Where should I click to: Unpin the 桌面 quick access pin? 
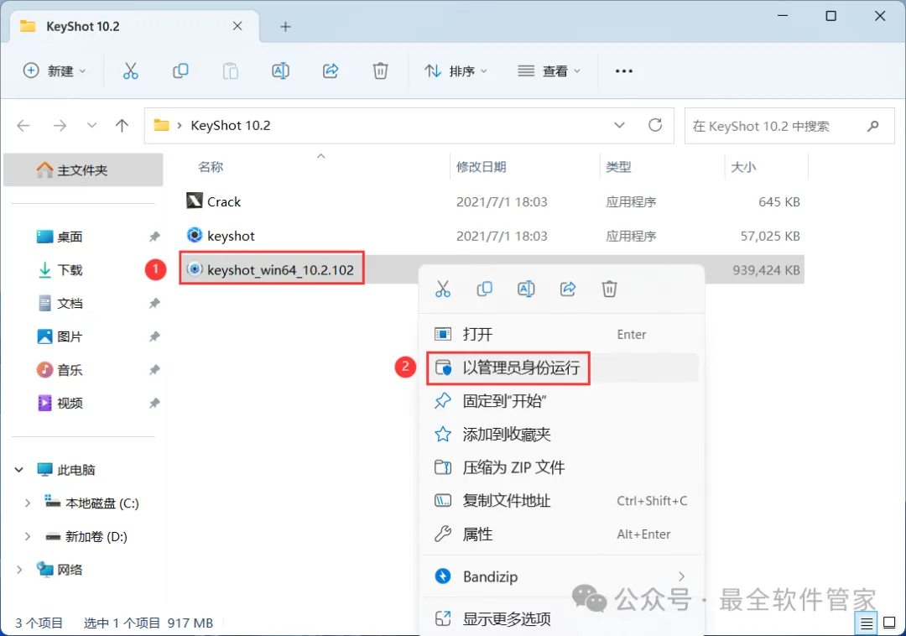point(154,237)
